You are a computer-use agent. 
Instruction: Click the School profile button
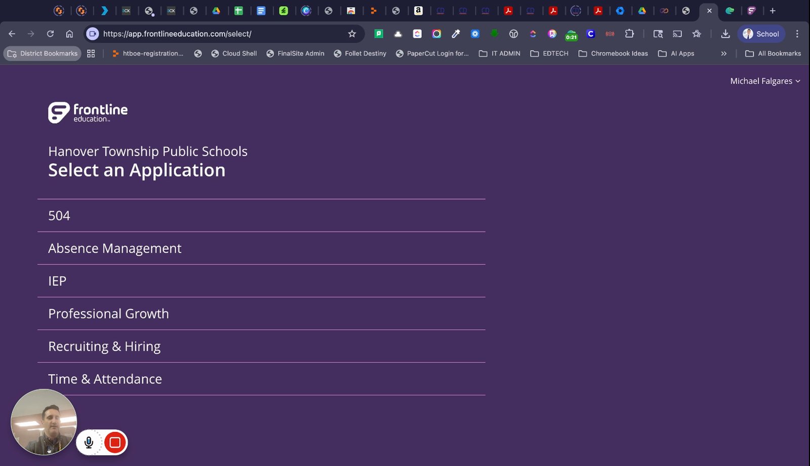pyautogui.click(x=761, y=34)
